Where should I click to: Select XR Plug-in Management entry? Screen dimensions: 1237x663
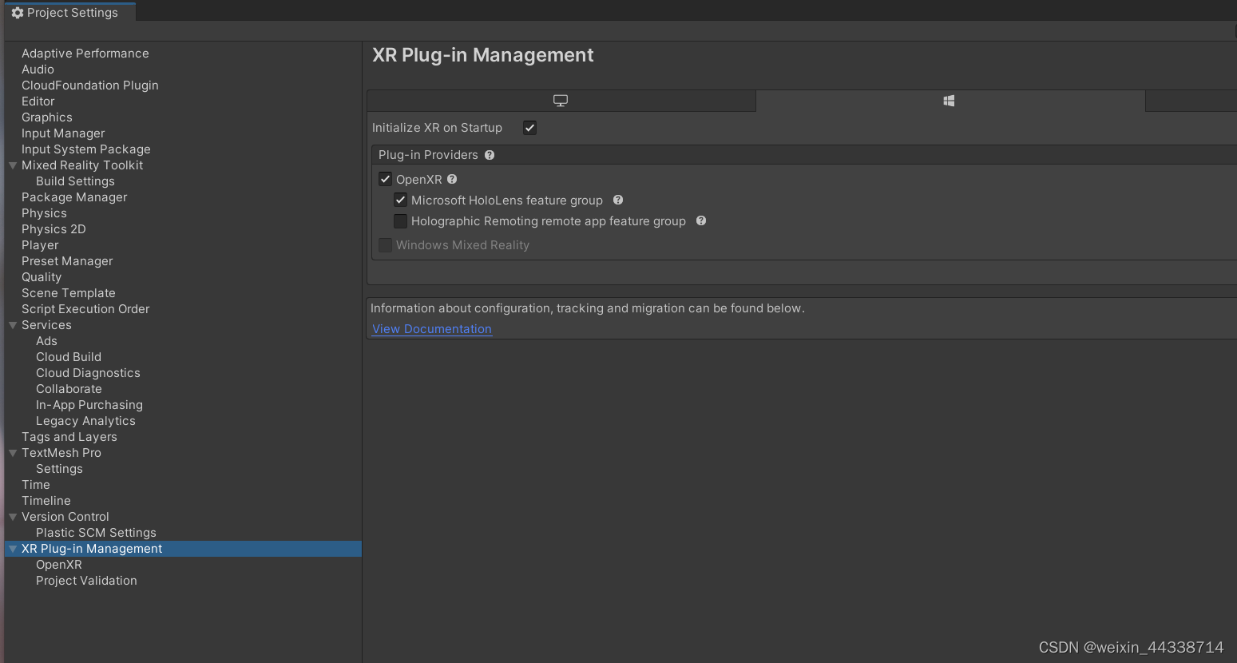[92, 549]
